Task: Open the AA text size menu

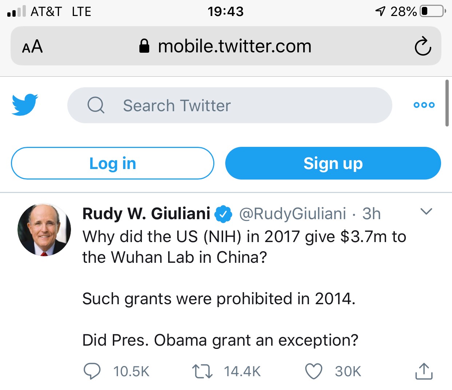Action: click(32, 47)
